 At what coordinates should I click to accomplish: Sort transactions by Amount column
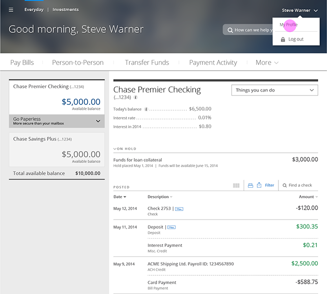click(308, 197)
